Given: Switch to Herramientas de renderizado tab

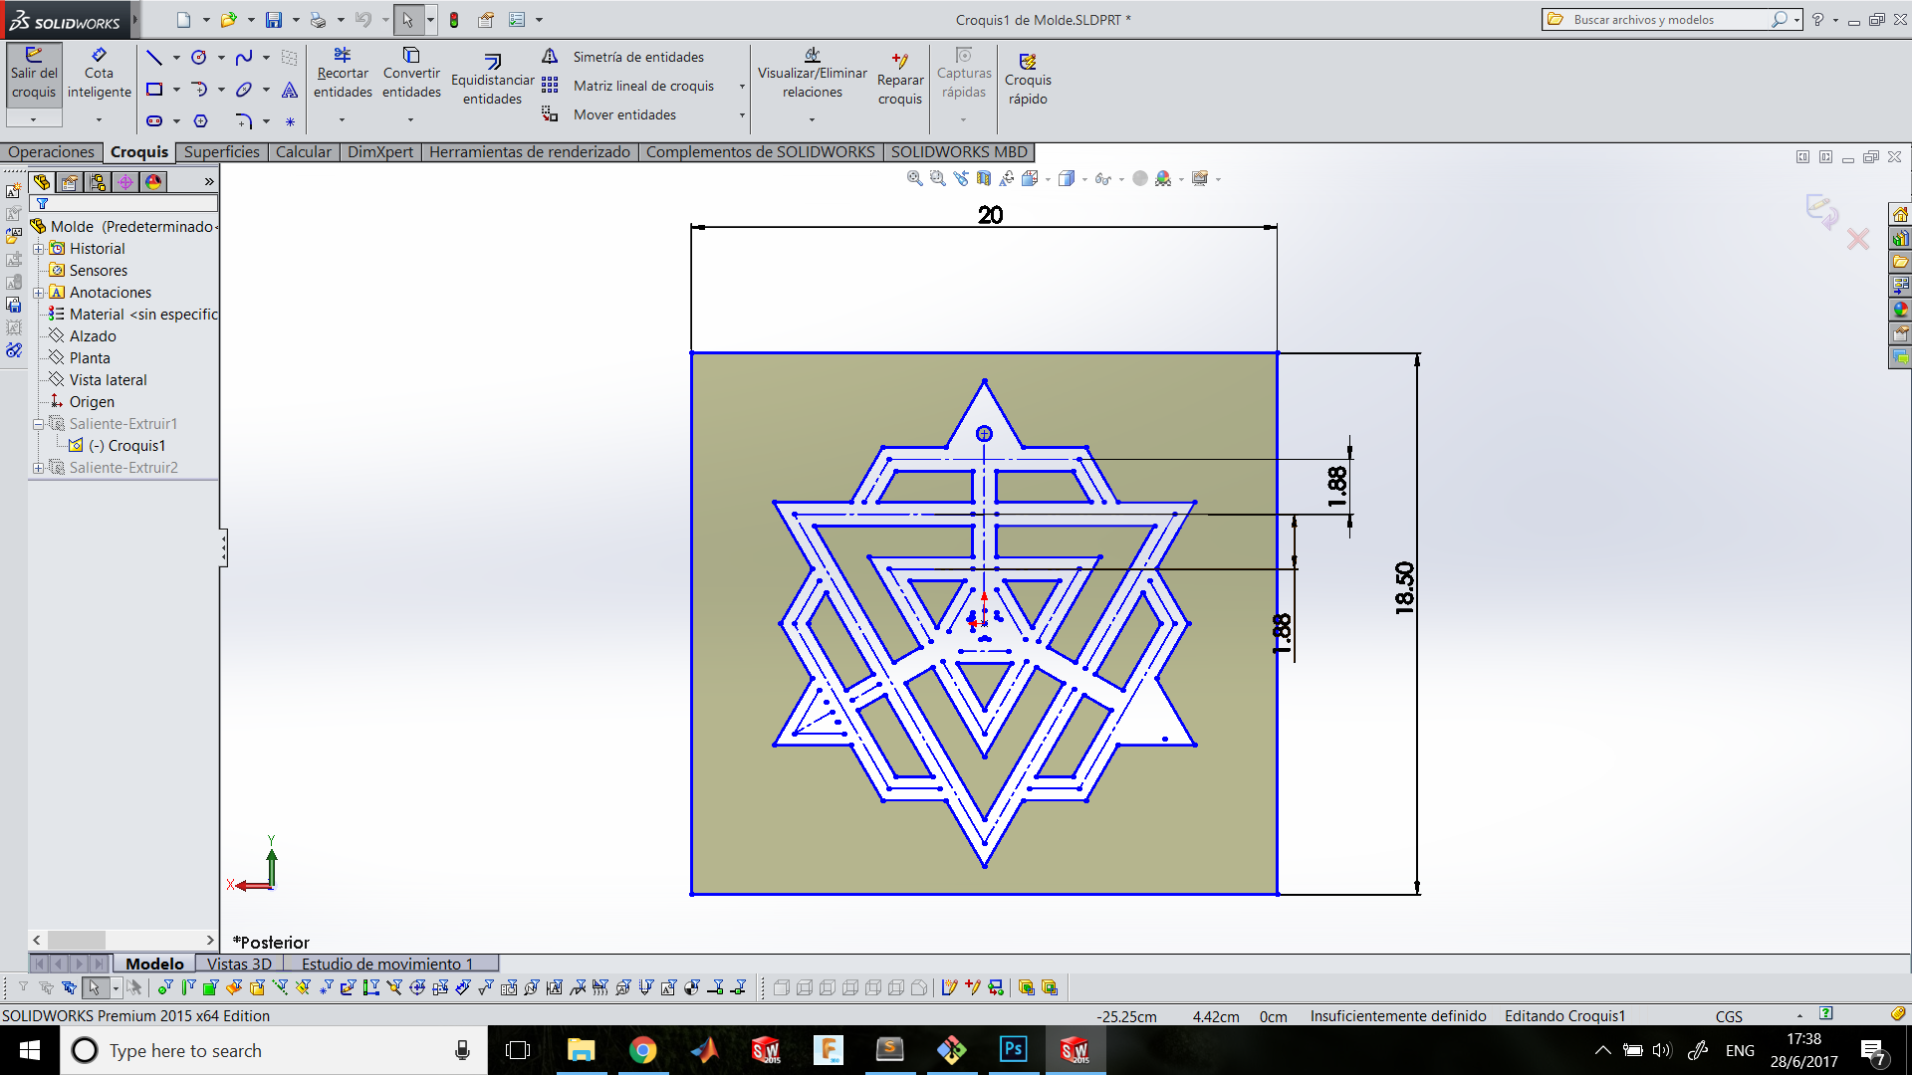Looking at the screenshot, I should coord(530,152).
